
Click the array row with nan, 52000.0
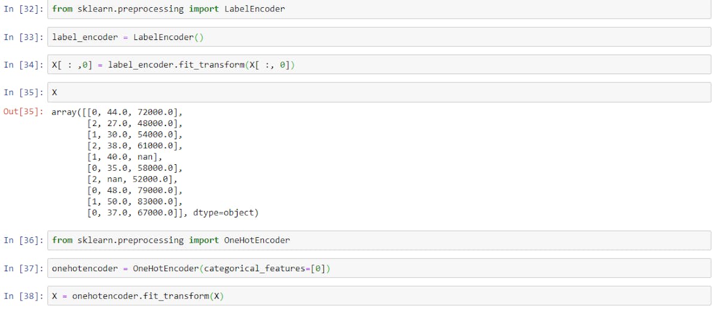point(132,179)
